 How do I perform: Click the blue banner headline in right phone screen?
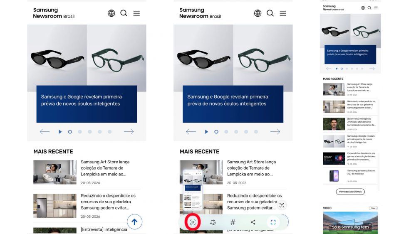(347, 52)
